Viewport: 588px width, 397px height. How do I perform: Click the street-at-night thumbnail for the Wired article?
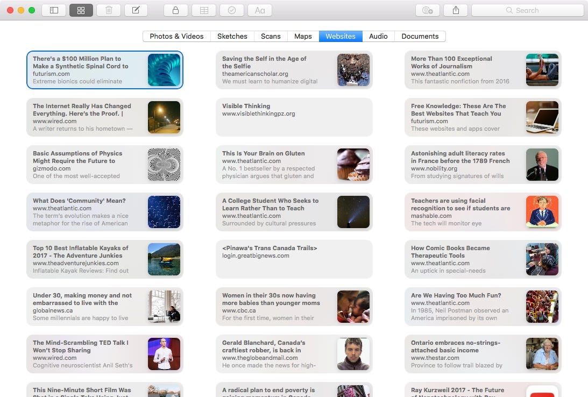coord(164,117)
